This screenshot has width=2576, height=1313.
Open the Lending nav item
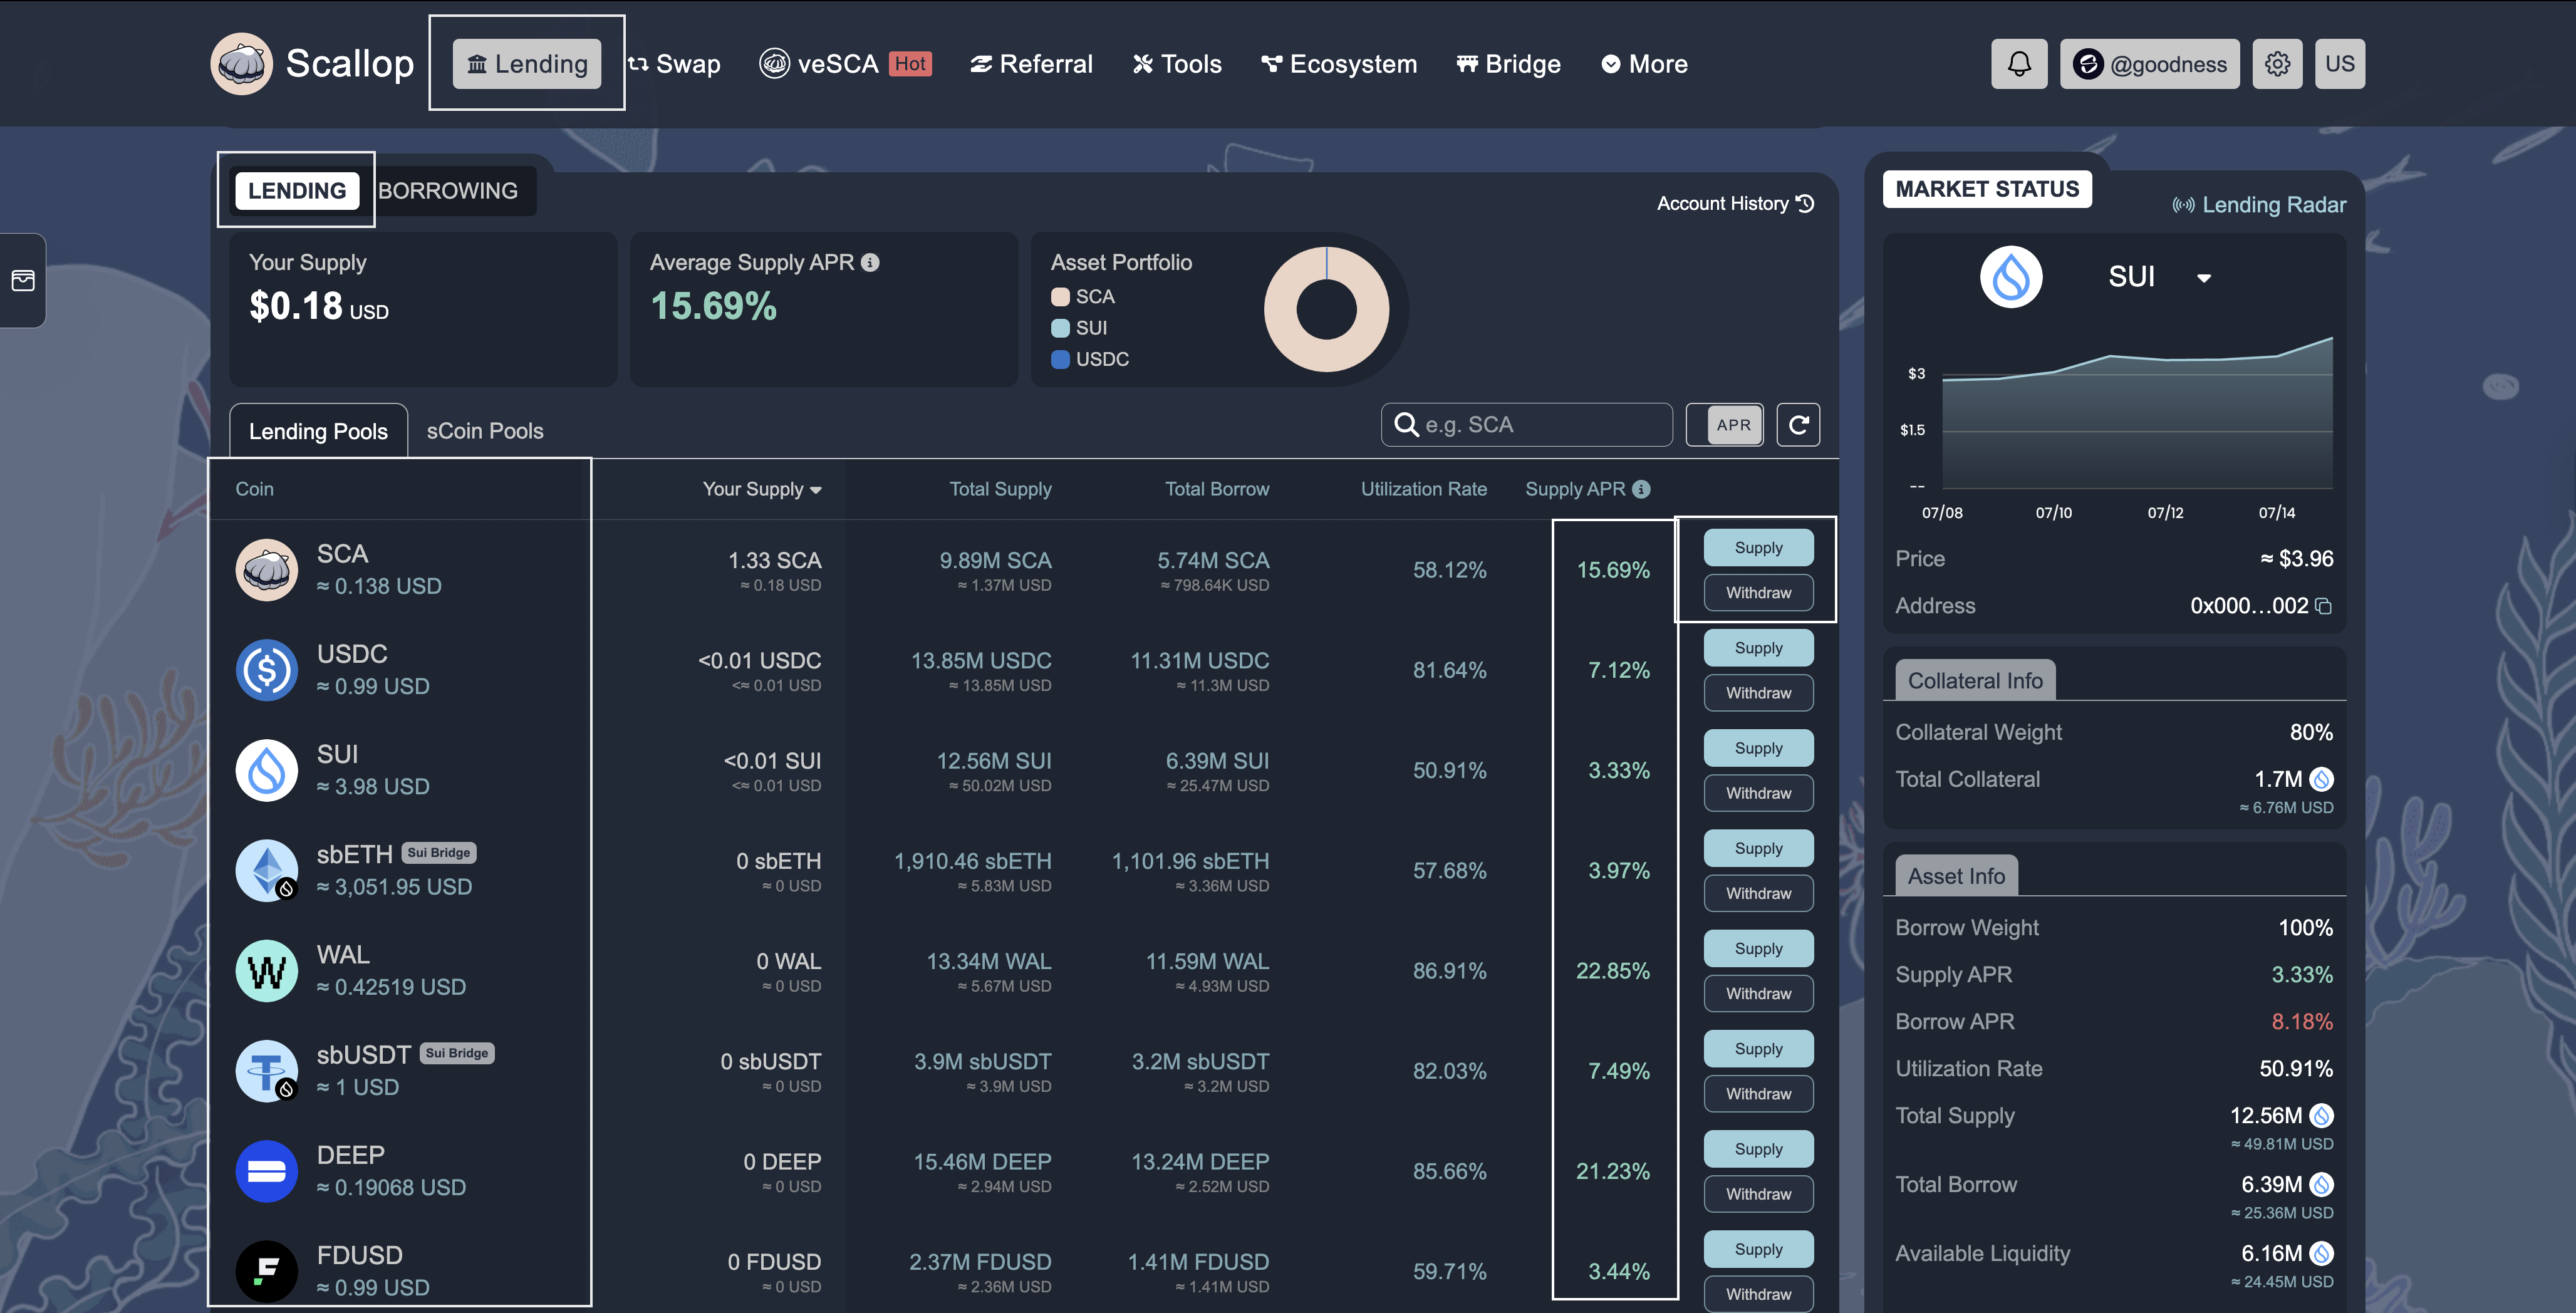click(527, 64)
